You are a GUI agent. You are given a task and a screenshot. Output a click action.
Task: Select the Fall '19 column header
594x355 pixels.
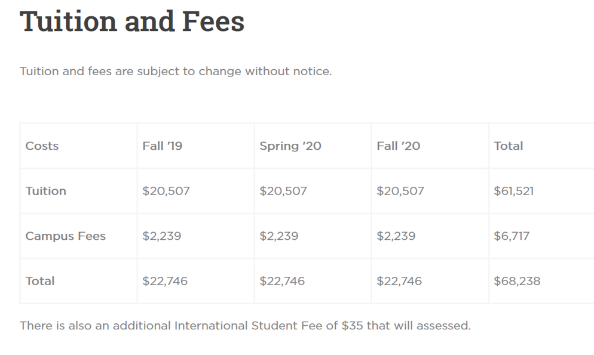163,146
